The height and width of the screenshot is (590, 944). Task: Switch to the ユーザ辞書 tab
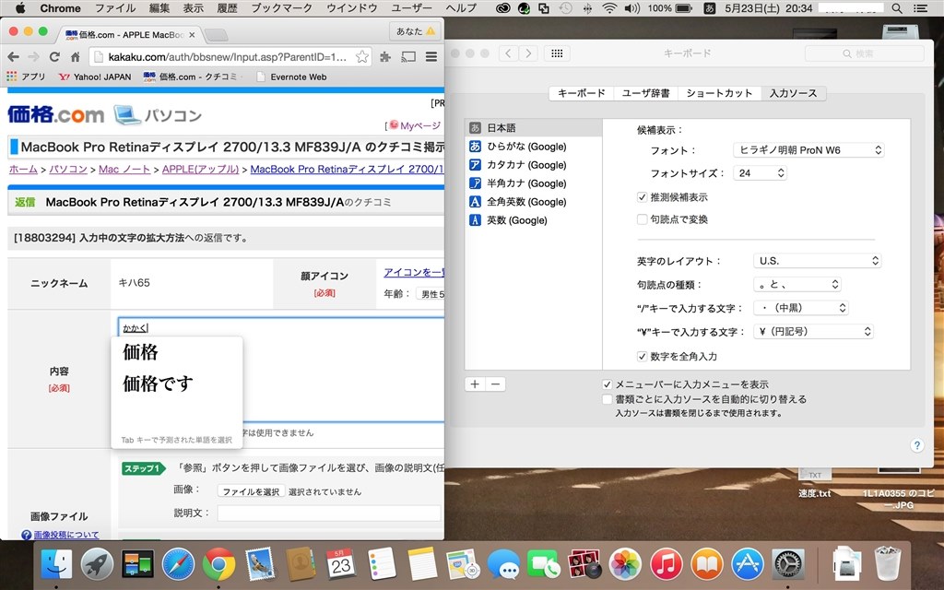(645, 93)
